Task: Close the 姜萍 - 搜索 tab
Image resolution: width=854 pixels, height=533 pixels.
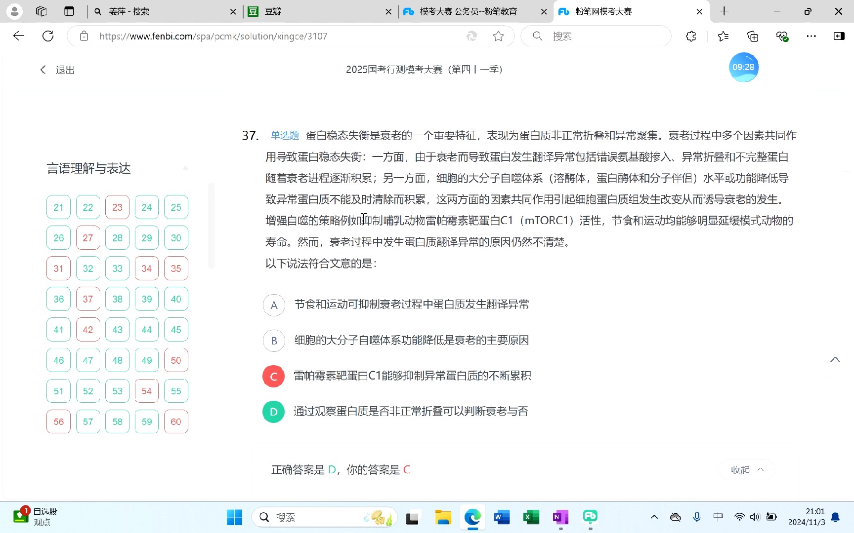Action: pos(233,11)
